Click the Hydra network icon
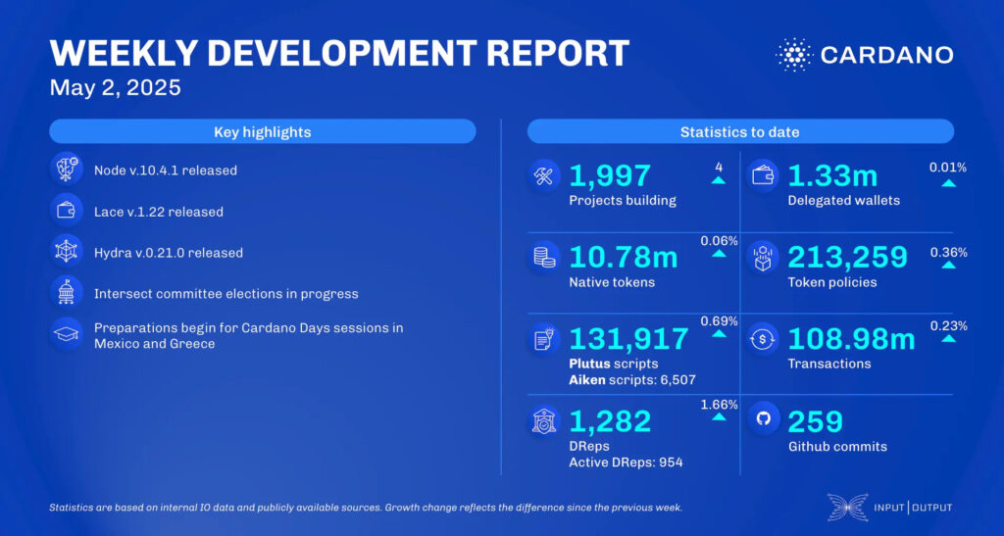The height and width of the screenshot is (536, 1004). (x=66, y=252)
